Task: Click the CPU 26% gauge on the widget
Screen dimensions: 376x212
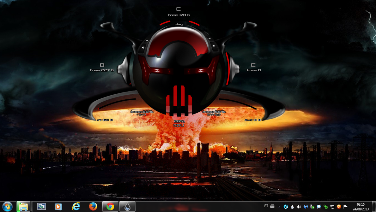Action: [x=179, y=122]
